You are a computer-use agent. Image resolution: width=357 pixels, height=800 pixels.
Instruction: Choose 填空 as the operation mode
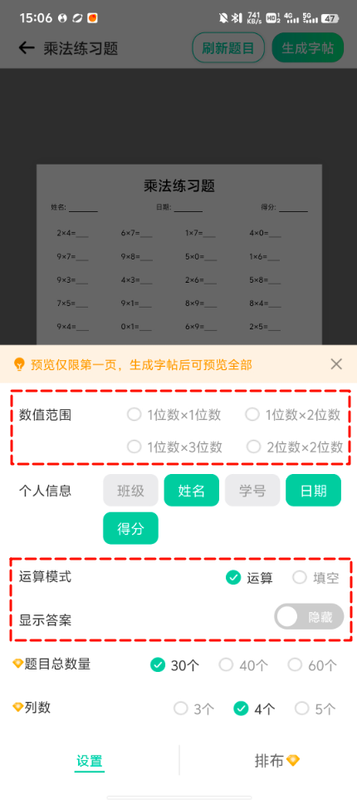coord(315,578)
